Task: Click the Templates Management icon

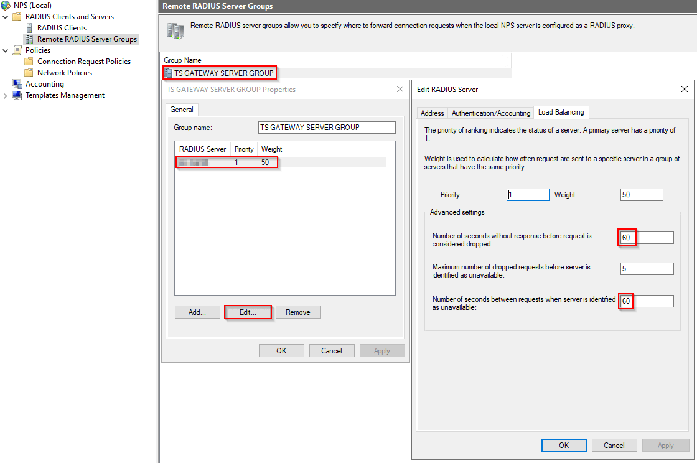Action: (17, 95)
